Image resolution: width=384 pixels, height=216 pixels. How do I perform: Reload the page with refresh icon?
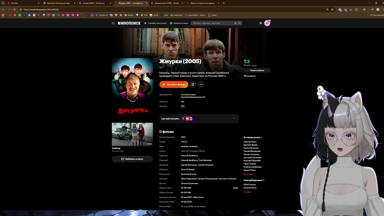coord(14,10)
